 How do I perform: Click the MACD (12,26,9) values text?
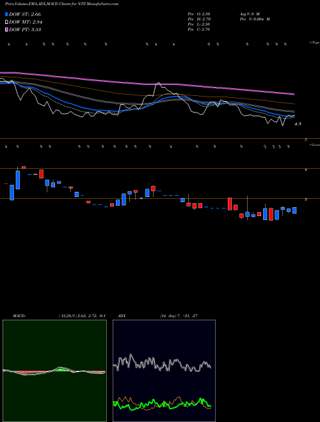click(x=82, y=316)
